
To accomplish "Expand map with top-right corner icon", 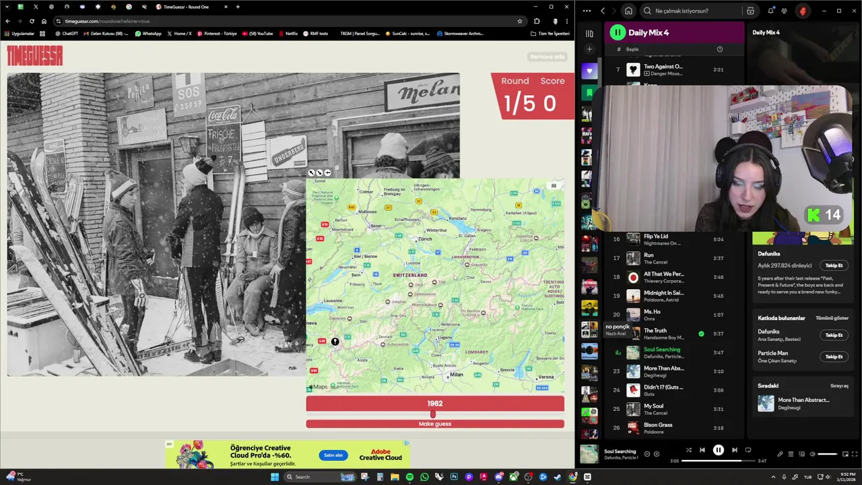I will (x=554, y=186).
